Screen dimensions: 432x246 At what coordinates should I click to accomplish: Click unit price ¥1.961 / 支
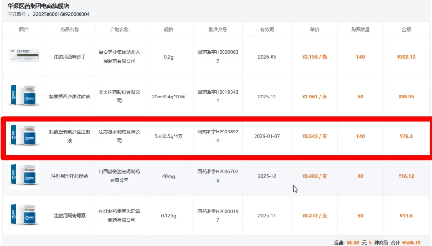pos(314,97)
